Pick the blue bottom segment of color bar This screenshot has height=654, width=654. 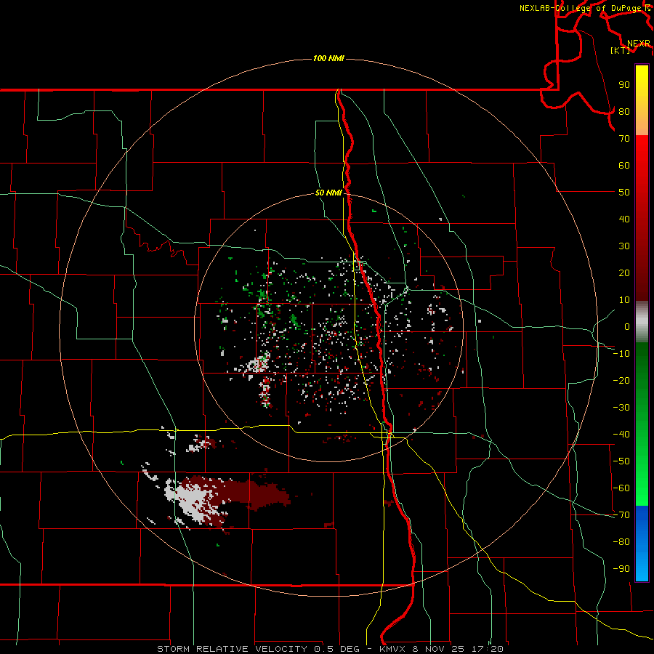coord(642,544)
